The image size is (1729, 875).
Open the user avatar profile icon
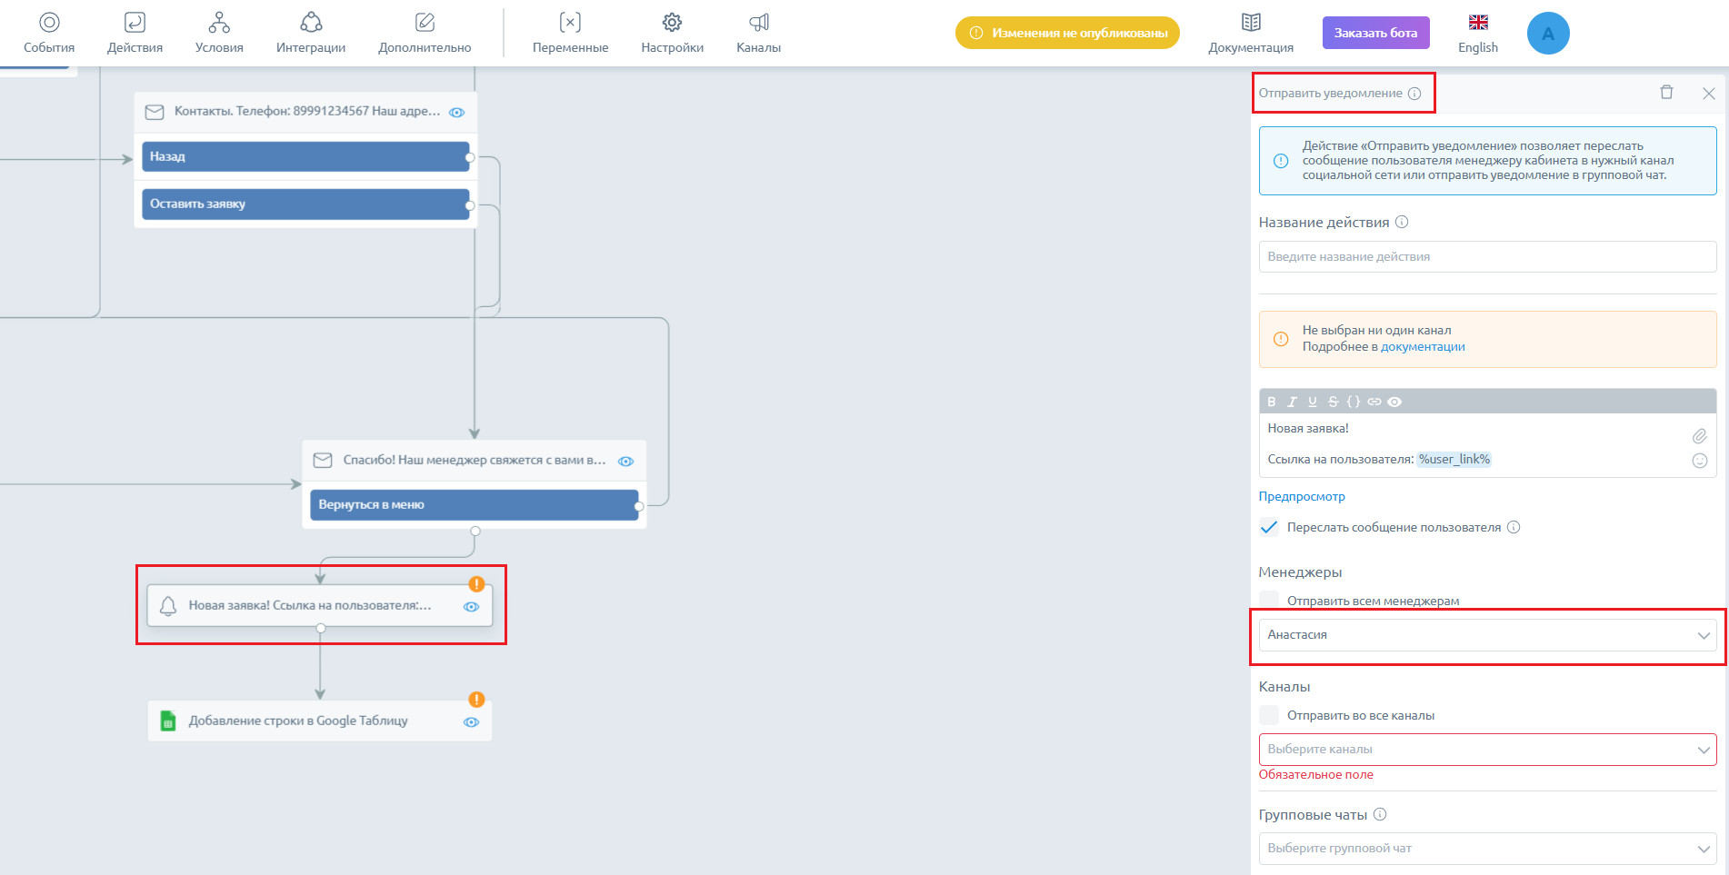pyautogui.click(x=1548, y=34)
